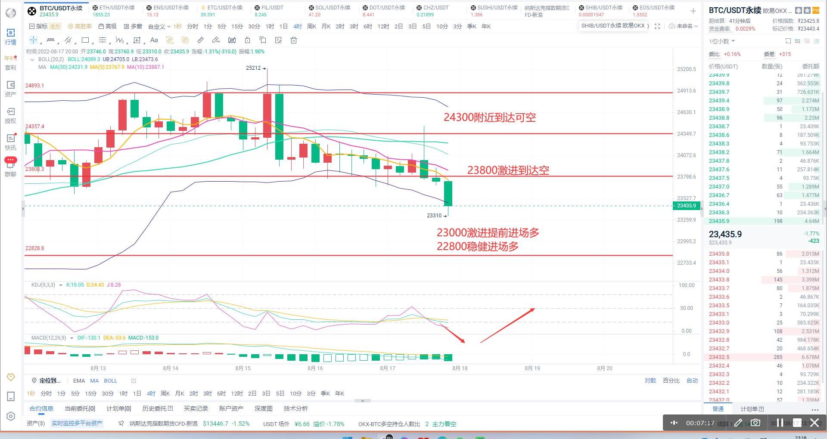This screenshot has width=827, height=439.
Task: Select the ruler measurement tool
Action: click(x=200, y=40)
